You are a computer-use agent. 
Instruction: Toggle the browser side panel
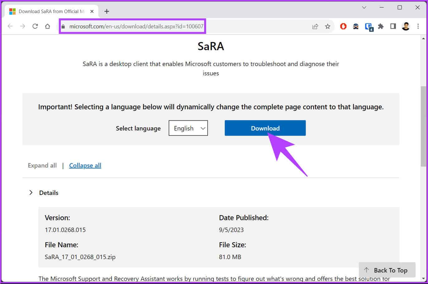393,26
